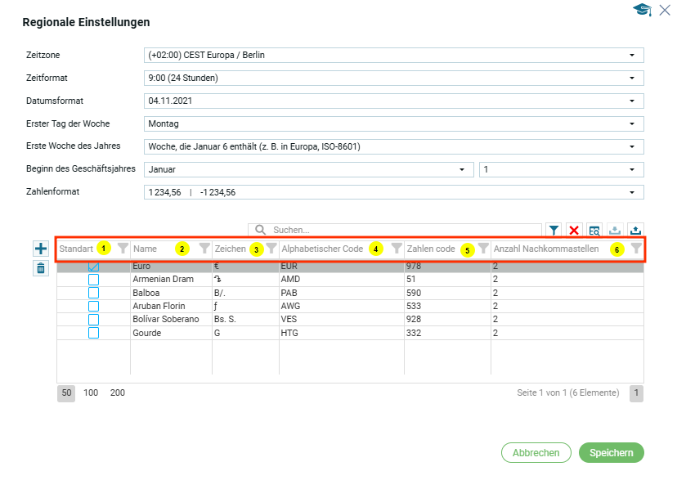
Task: Select page size 100
Action: point(91,393)
